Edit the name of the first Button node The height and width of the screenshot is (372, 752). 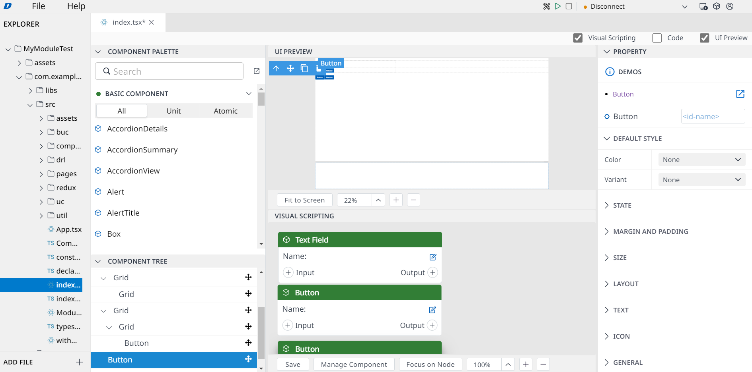[432, 310]
